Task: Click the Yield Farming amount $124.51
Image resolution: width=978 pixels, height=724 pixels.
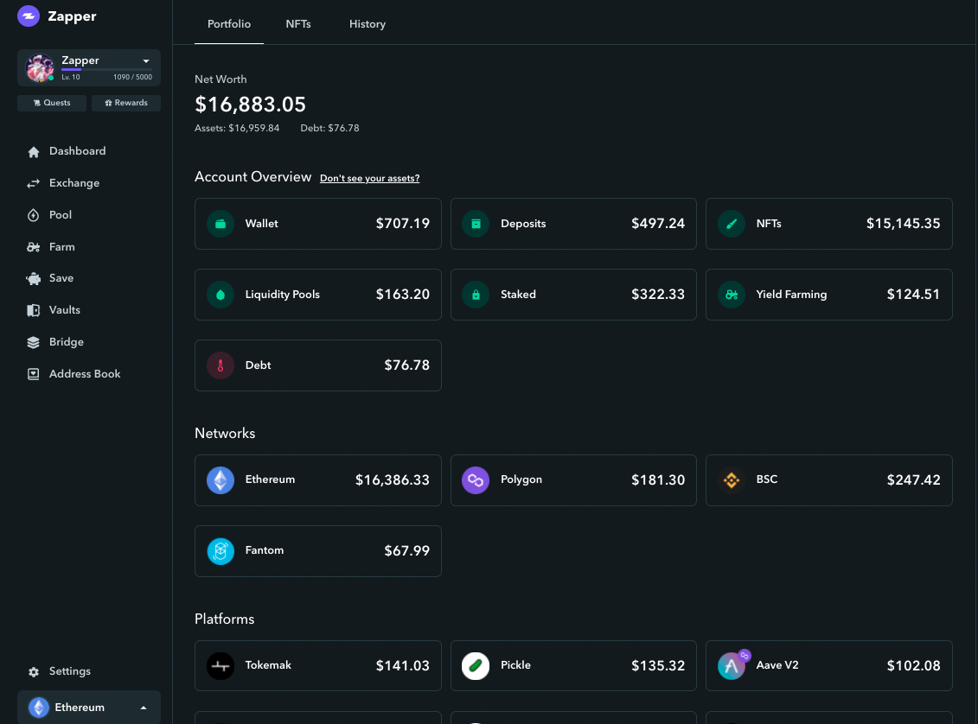Action: pos(914,295)
